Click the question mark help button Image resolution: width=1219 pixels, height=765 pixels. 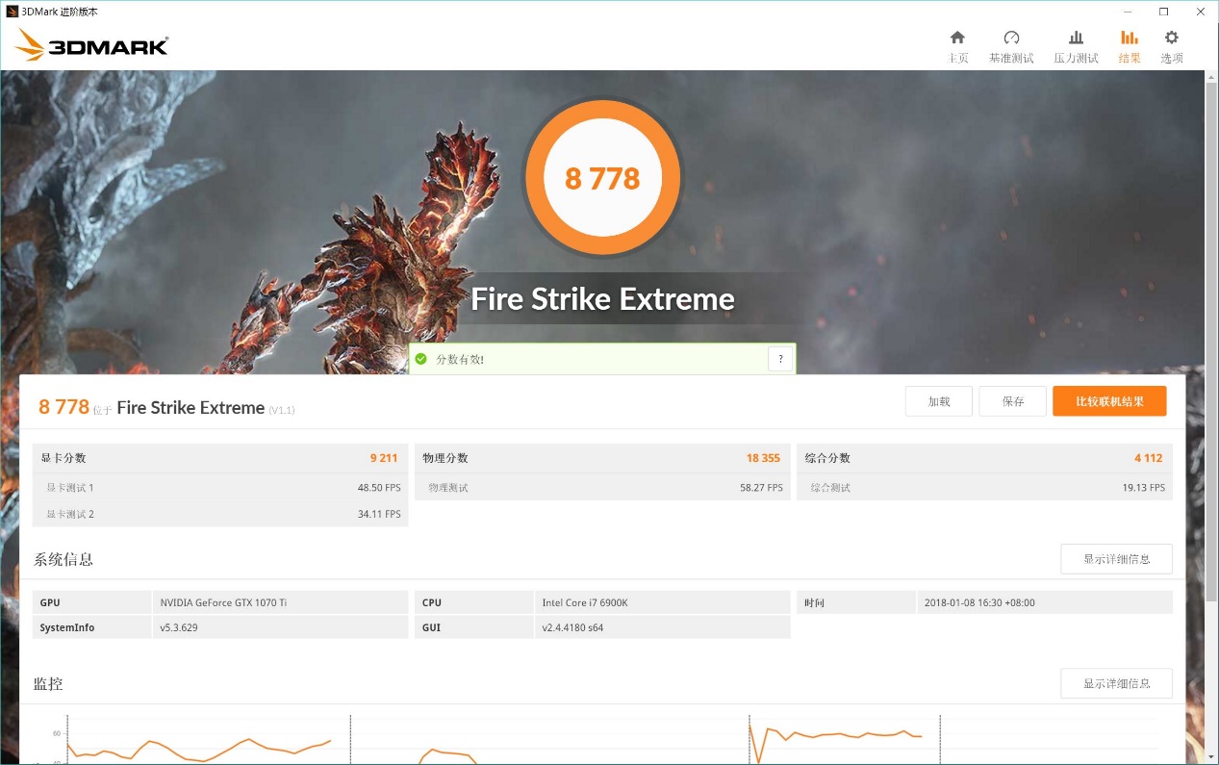(x=780, y=359)
